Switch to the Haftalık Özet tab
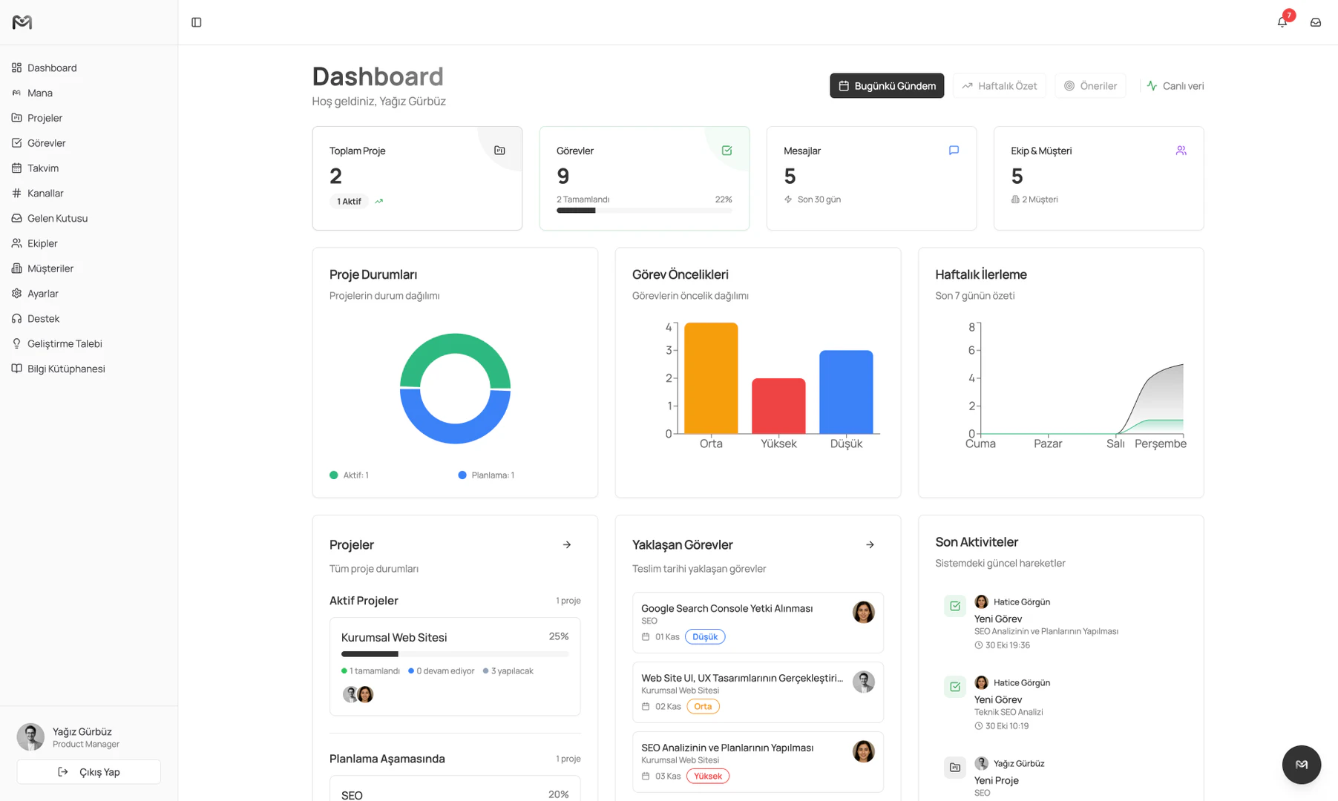Viewport: 1338px width, 801px height. (999, 86)
